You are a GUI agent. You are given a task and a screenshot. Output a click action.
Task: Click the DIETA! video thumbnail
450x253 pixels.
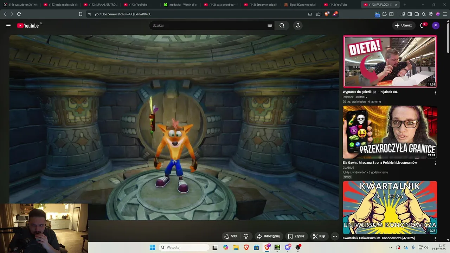coord(390,61)
